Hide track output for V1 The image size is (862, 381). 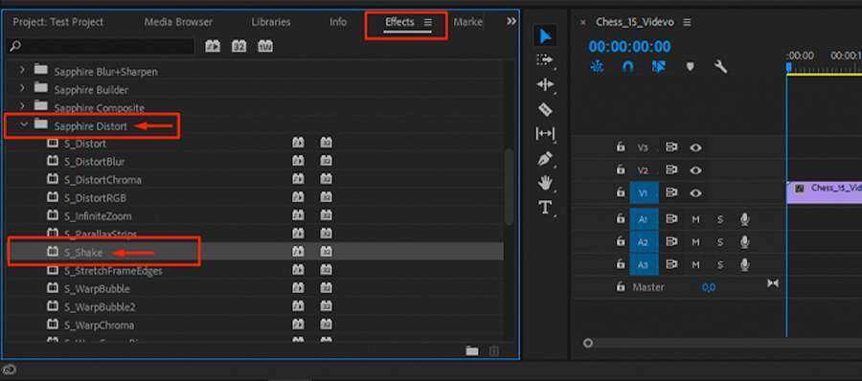[x=696, y=192]
